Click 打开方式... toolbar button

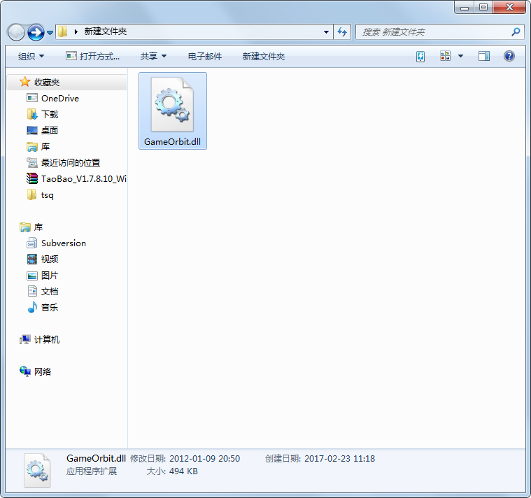tap(93, 56)
